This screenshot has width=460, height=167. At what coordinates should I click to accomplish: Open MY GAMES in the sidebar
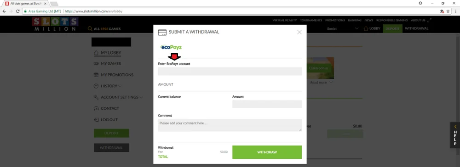[x=111, y=63]
